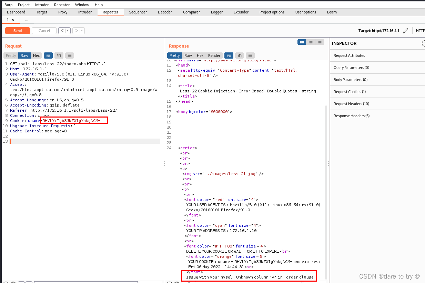The height and width of the screenshot is (283, 425).
Task: Click the Upgrade-Insecure-Requests header line
Action: click(43, 126)
